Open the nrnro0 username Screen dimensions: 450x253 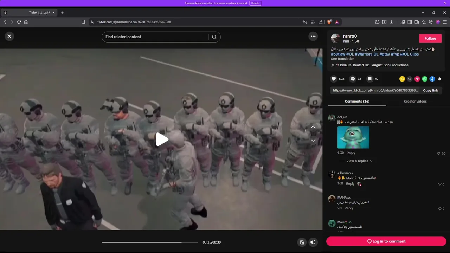pos(350,36)
